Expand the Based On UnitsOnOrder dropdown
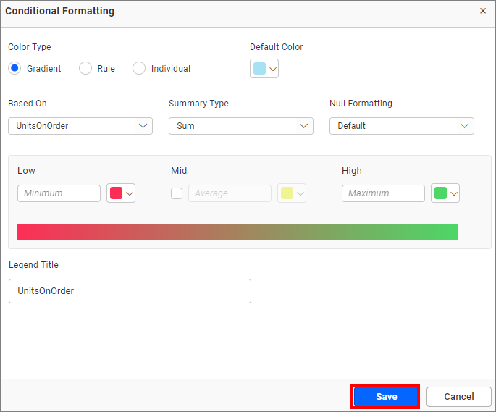496x412 pixels. point(80,126)
